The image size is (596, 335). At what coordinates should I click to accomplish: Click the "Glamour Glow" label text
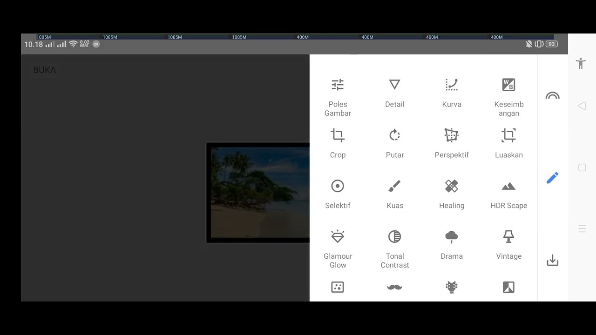(338, 261)
